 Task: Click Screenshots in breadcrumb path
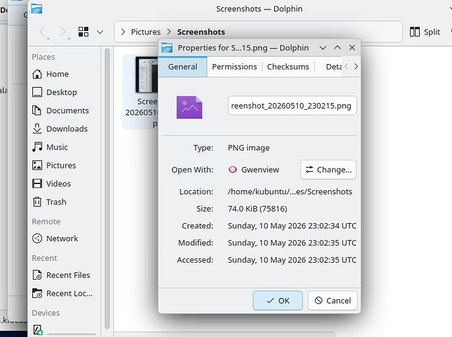point(201,32)
